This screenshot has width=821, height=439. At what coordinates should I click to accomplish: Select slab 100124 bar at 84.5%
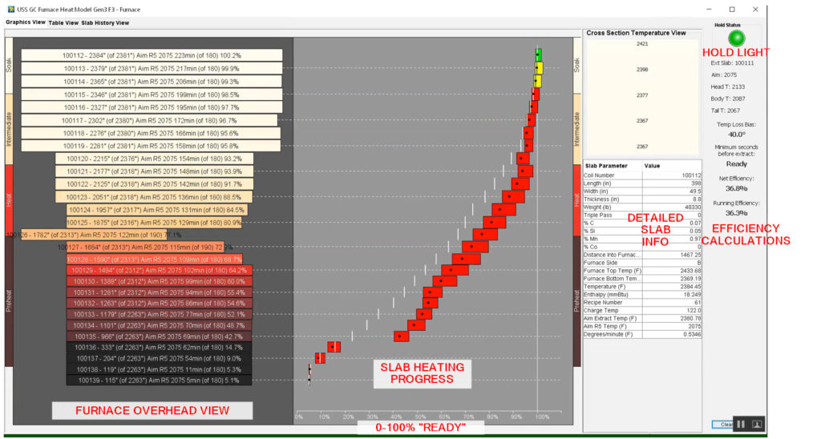pos(156,210)
